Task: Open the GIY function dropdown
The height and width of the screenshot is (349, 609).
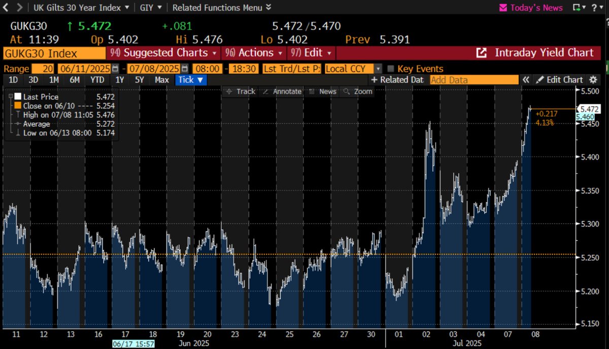Action: (150, 8)
